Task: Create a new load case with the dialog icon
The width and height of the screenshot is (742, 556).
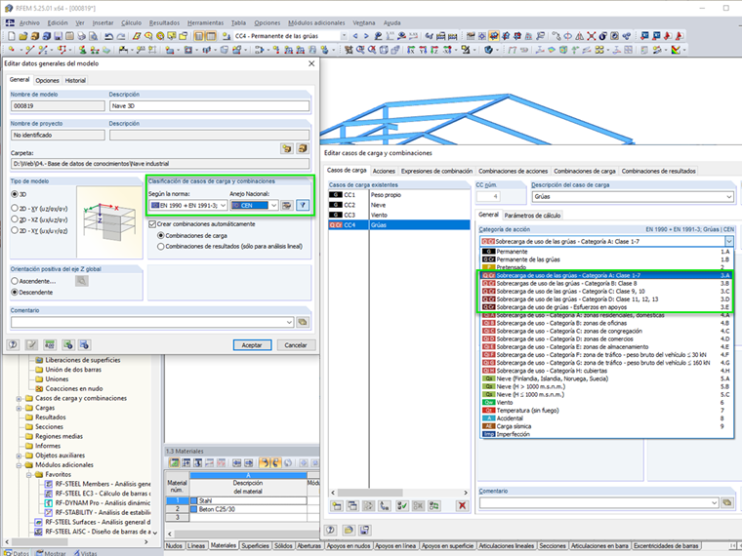Action: (x=337, y=505)
